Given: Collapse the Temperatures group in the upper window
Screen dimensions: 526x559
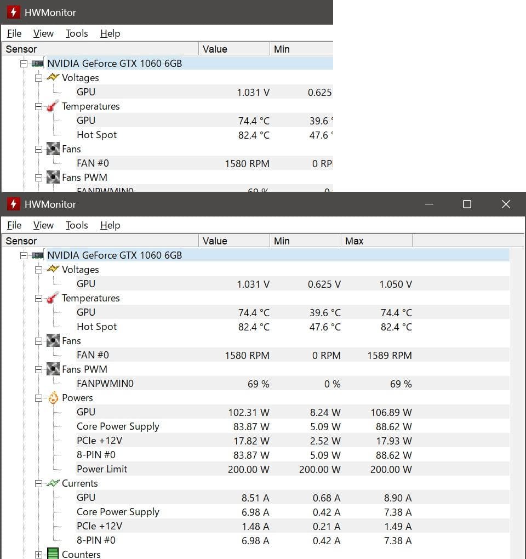Looking at the screenshot, I should click(x=38, y=107).
